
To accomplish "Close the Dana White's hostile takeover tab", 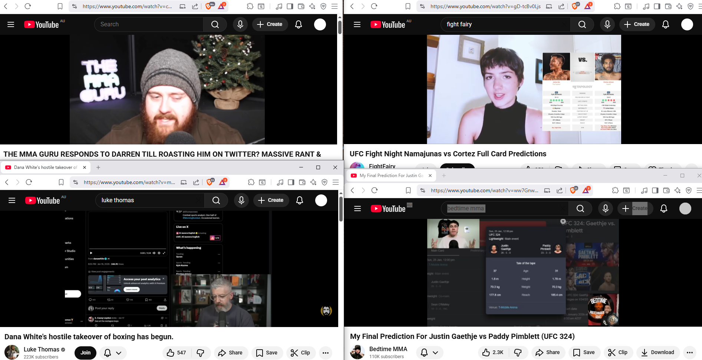I will 85,167.
